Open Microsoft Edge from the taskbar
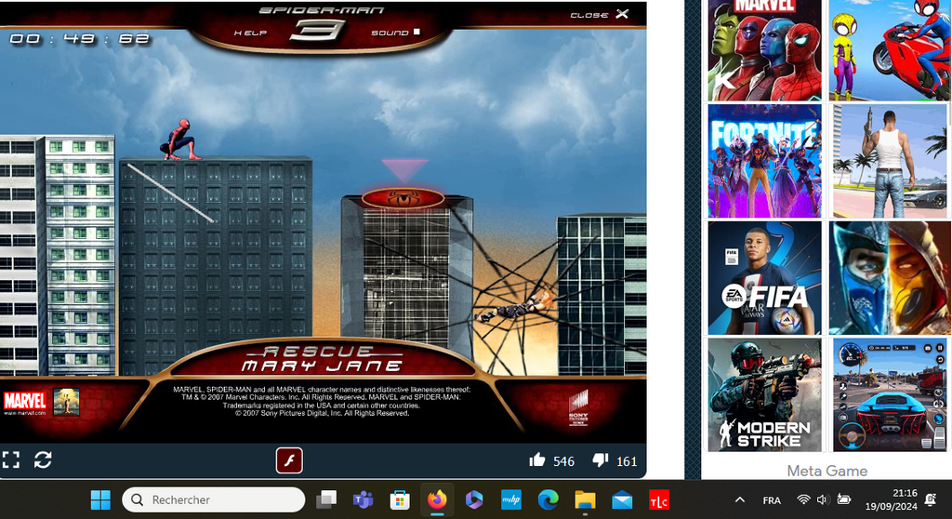The image size is (952, 519). click(549, 499)
